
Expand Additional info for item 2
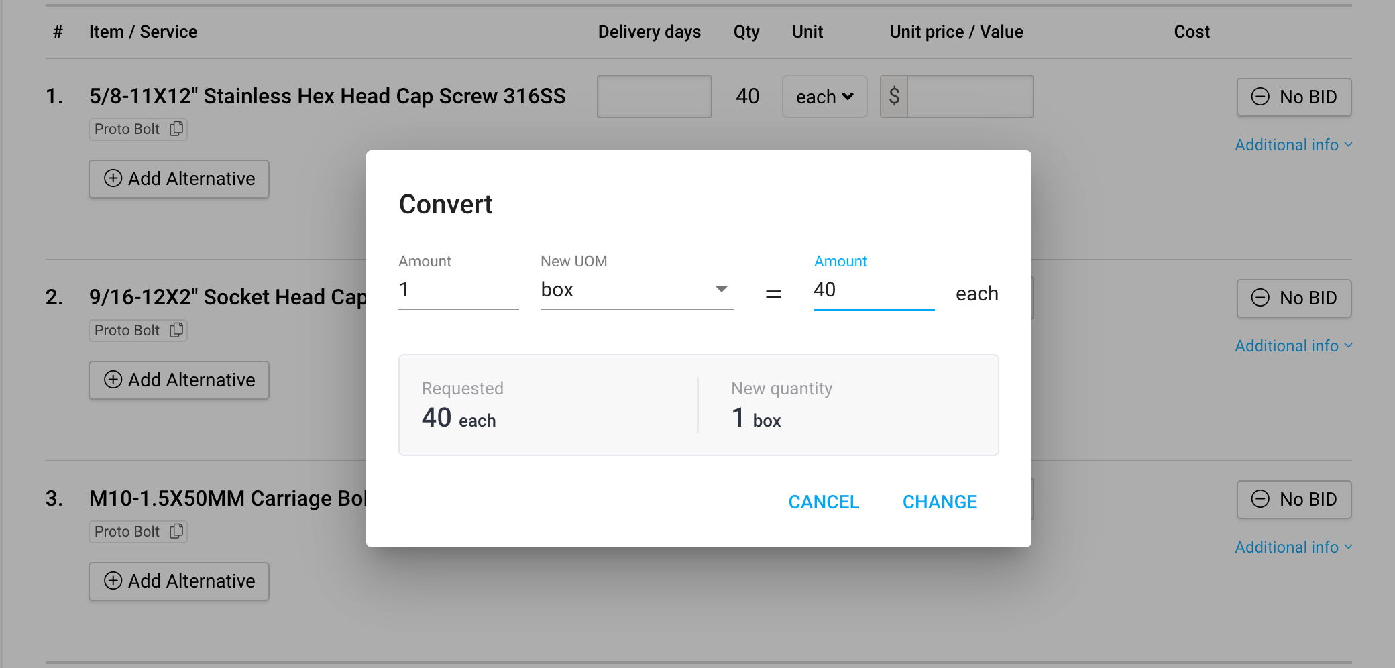(1293, 346)
